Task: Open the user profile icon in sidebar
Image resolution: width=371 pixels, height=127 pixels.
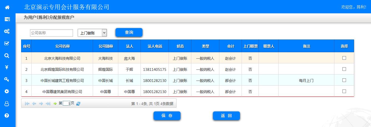Action: pyautogui.click(x=7, y=104)
